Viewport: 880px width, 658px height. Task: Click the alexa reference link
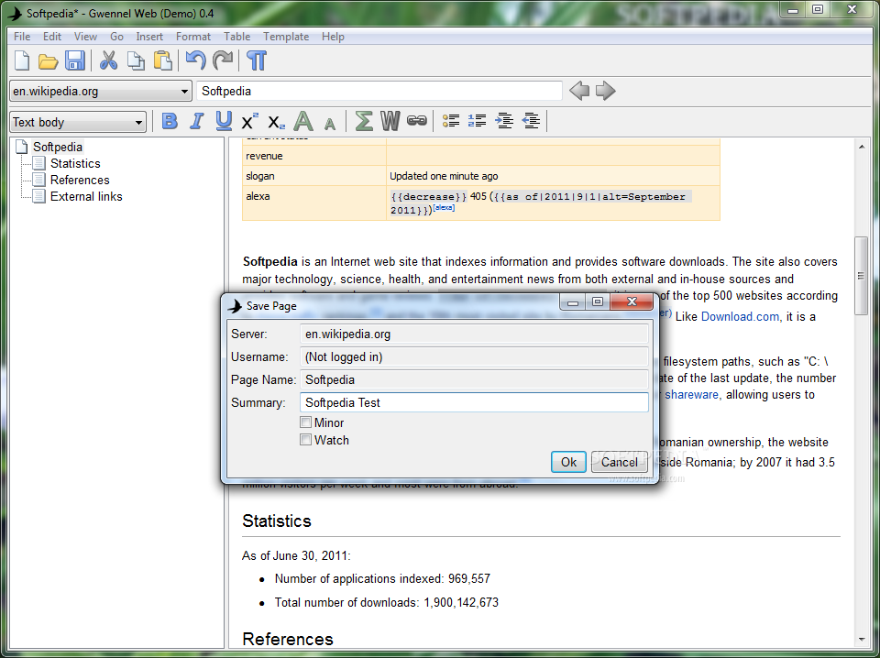click(444, 207)
